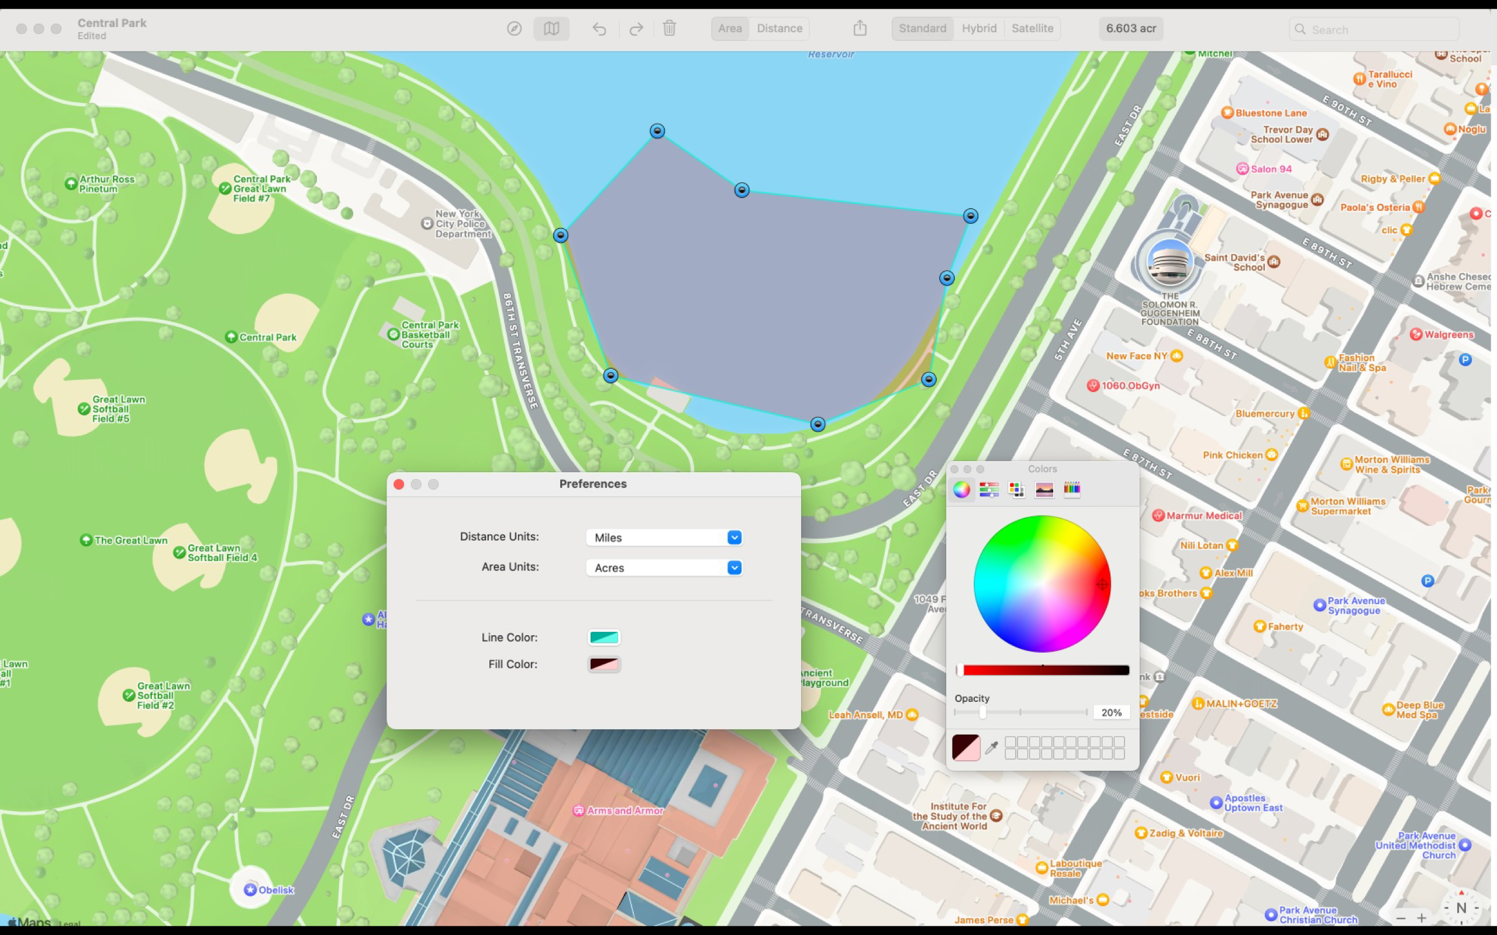Screen dimensions: 1497x935
Task: Click the current color preview swatch
Action: pyautogui.click(x=966, y=747)
